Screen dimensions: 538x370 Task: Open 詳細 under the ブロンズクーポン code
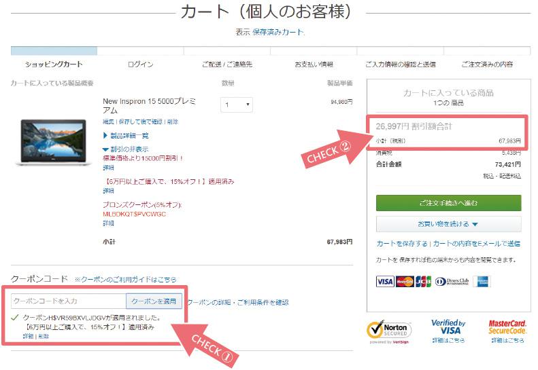[108, 223]
